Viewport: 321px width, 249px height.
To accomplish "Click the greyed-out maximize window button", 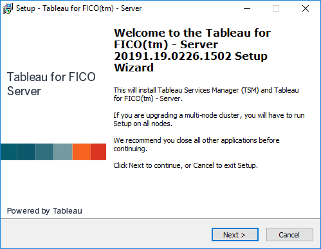I will [x=276, y=8].
